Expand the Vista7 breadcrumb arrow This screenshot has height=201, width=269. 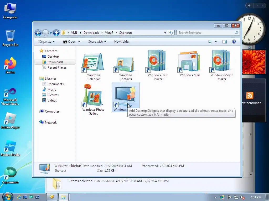(x=116, y=33)
